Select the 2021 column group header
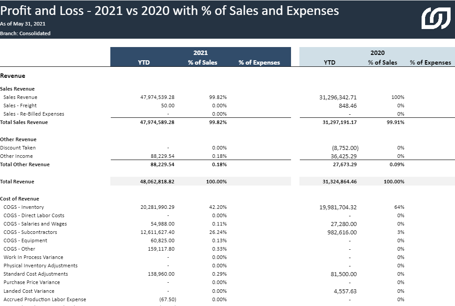Viewport: 455px width, 306px height. 200,53
